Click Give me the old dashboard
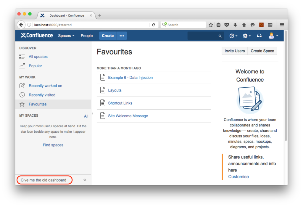303x207 pixels. point(43,180)
